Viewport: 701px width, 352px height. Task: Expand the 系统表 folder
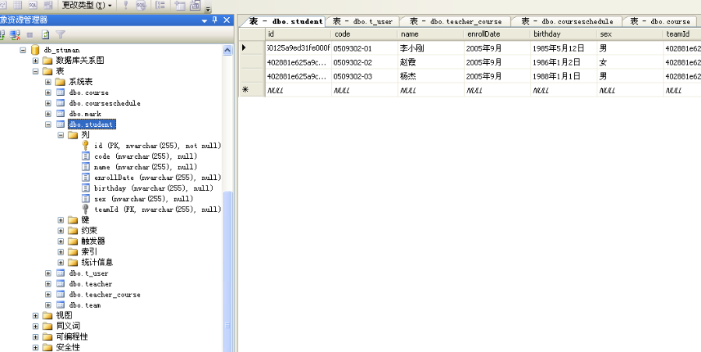coord(48,82)
